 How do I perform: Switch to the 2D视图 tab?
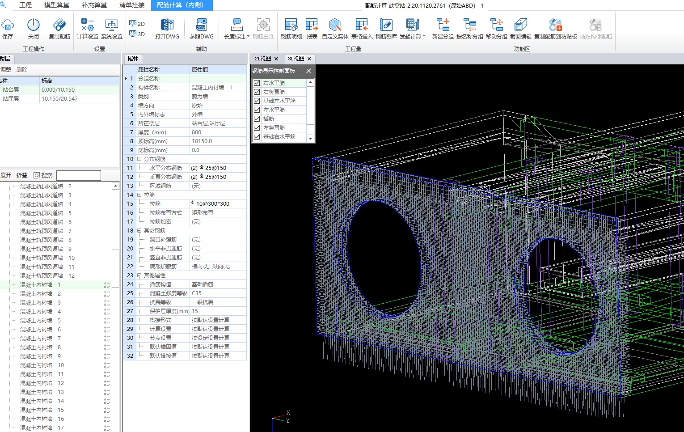coord(263,59)
